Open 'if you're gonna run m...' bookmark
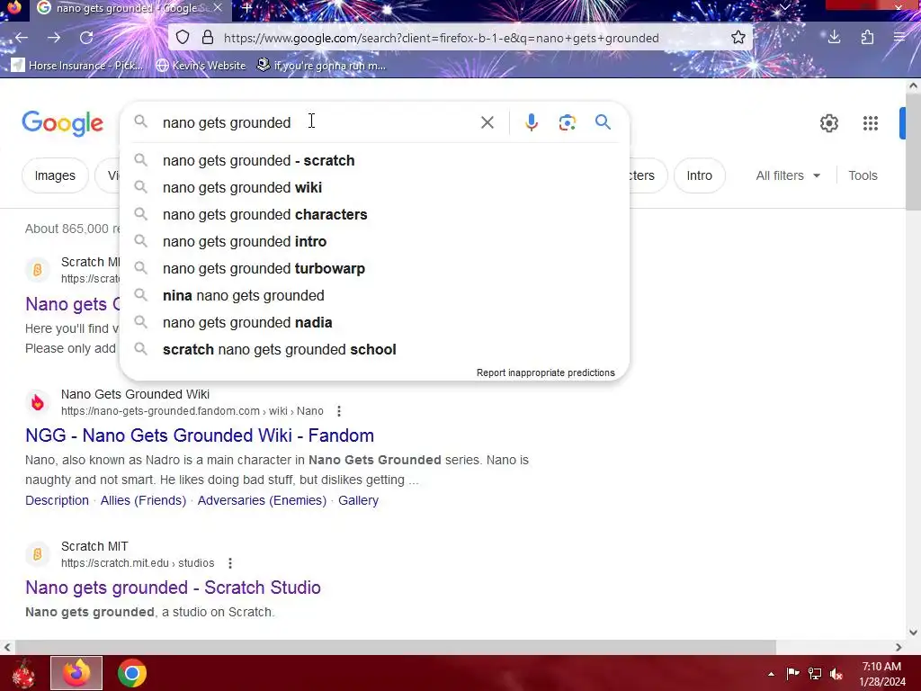The width and height of the screenshot is (921, 691). coord(322,65)
